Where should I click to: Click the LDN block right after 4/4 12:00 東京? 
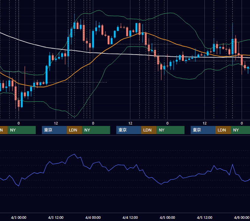click(149, 130)
